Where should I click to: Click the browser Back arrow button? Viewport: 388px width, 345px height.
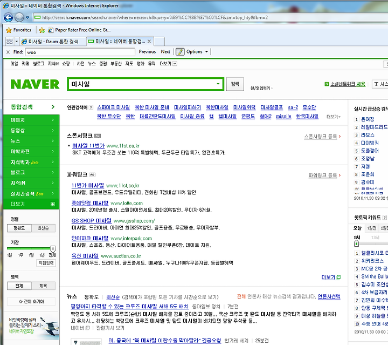9,17
